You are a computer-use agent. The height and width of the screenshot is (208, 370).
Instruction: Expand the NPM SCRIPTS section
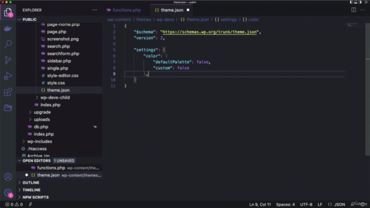[x=59, y=198]
